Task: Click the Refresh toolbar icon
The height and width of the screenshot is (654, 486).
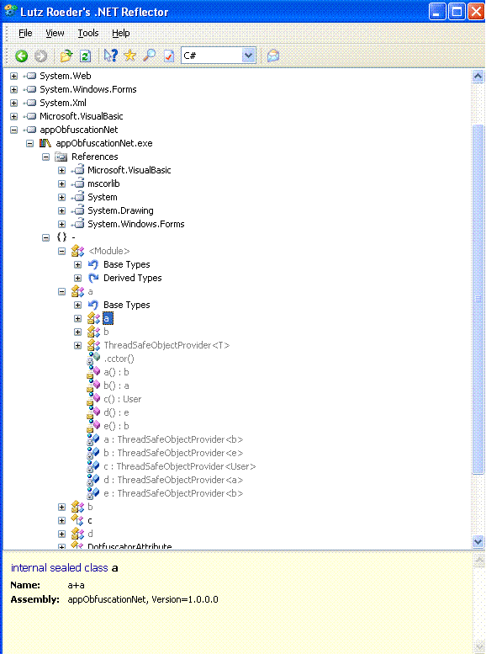Action: pyautogui.click(x=85, y=56)
